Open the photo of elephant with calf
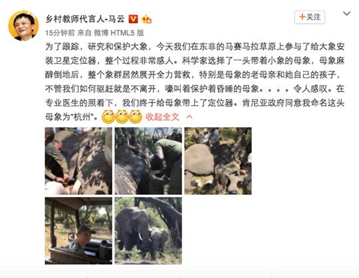 tap(148, 231)
